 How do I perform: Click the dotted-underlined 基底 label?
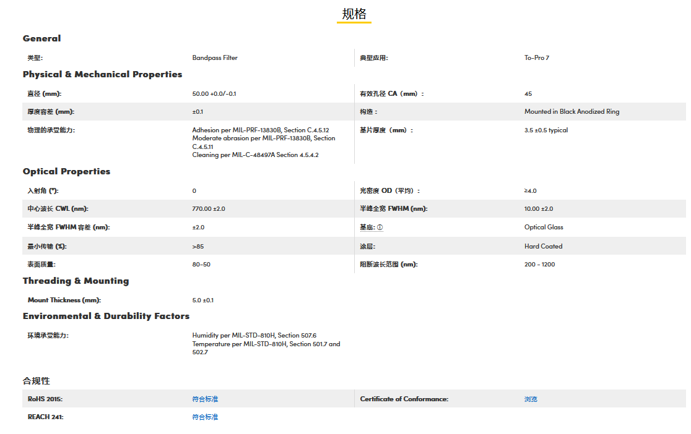367,228
